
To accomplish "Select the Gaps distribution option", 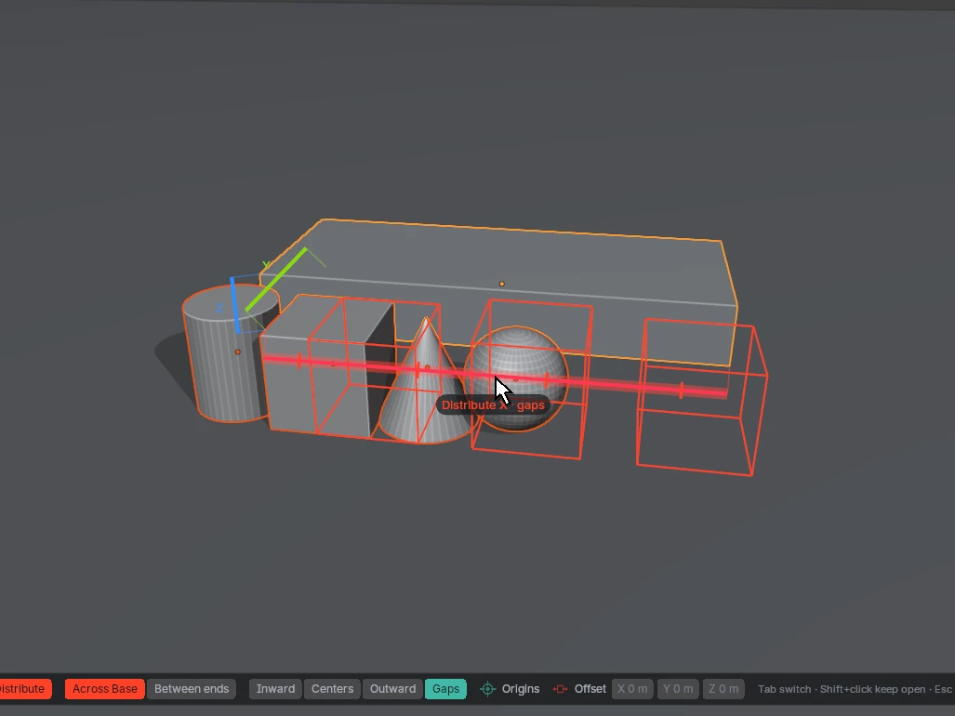I will 445,689.
